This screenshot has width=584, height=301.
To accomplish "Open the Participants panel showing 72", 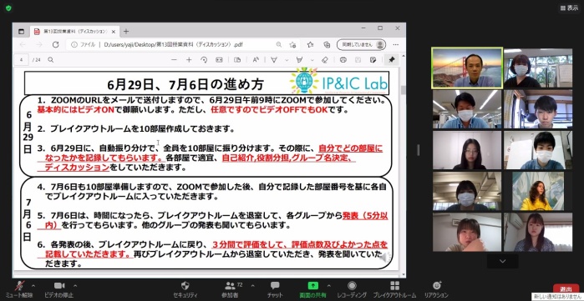I will coord(230,286).
